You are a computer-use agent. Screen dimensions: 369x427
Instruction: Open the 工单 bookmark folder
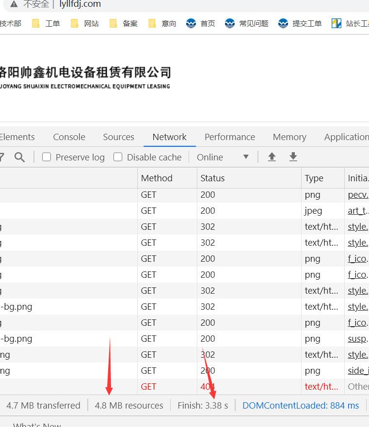(46, 23)
